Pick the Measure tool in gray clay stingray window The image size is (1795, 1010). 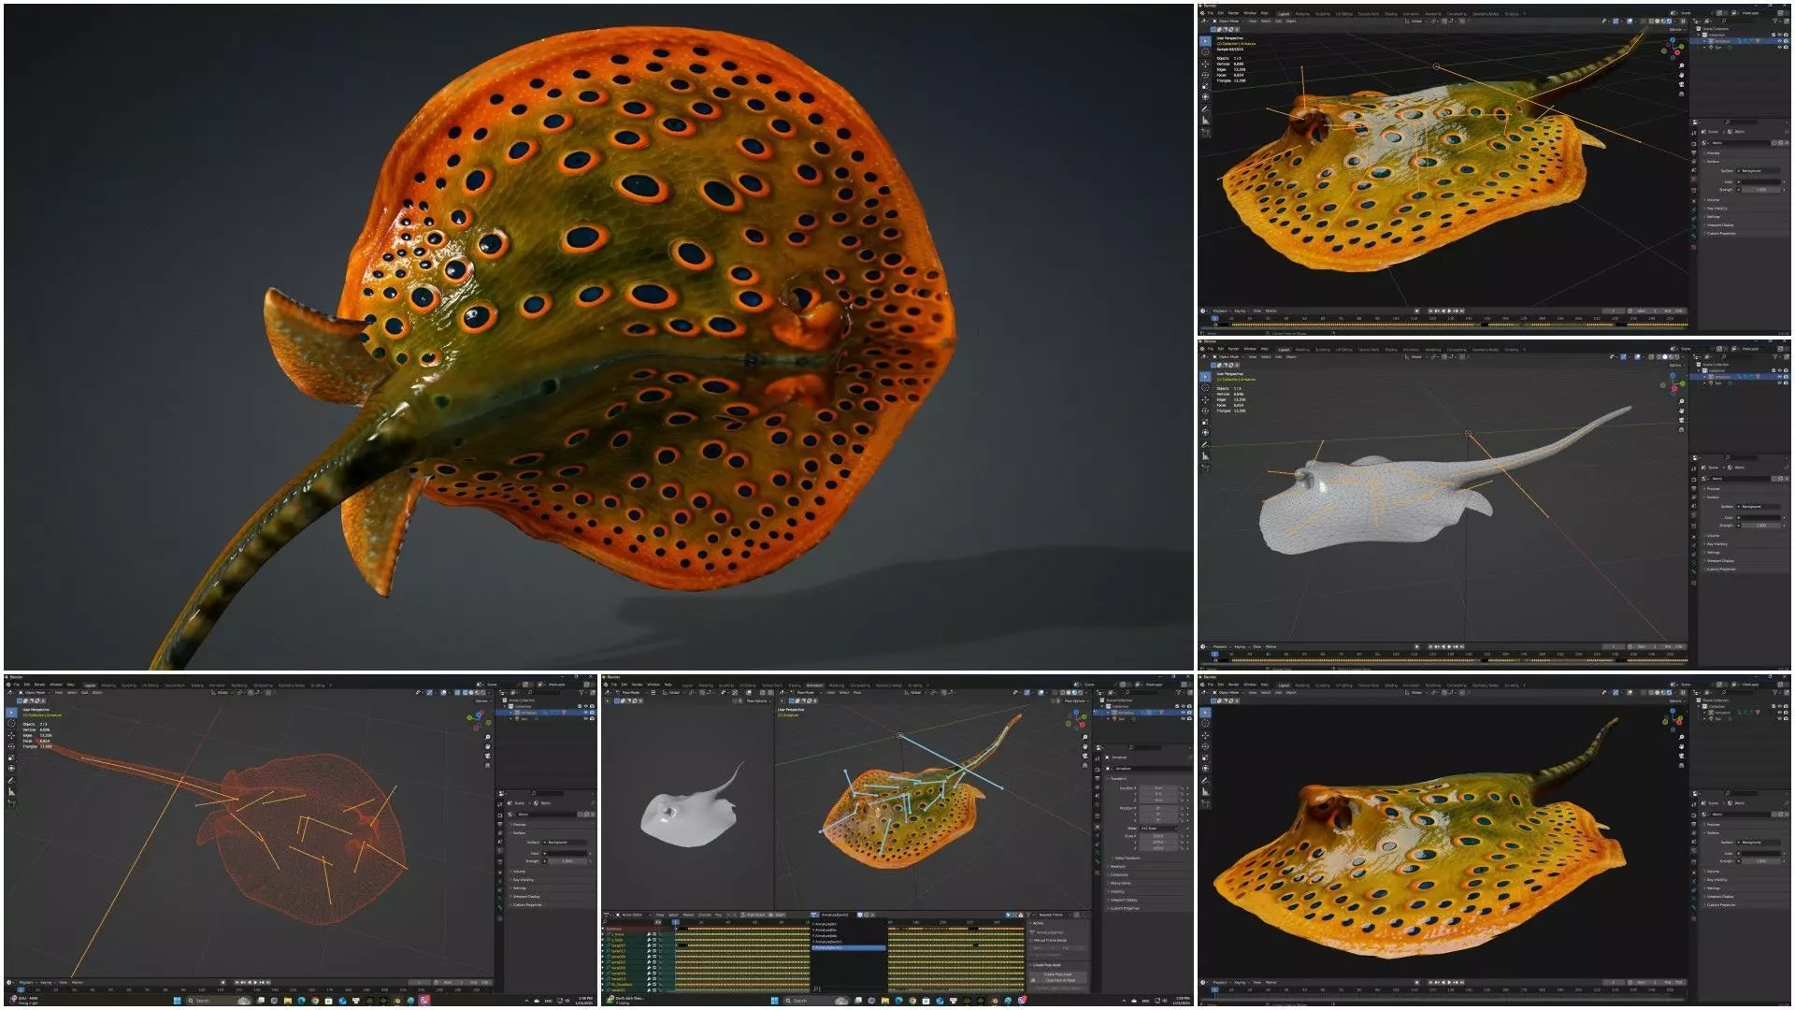(x=1205, y=455)
